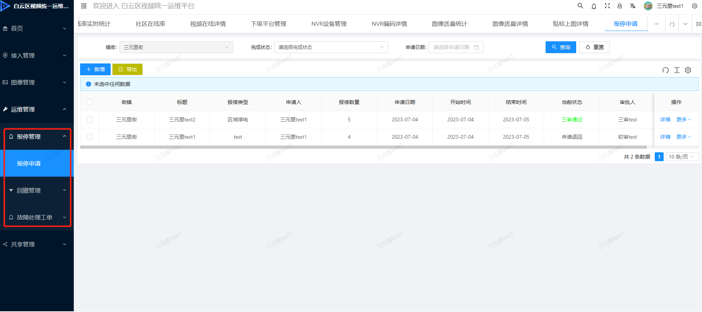
Task: Click the lock screen icon
Action: click(x=620, y=6)
